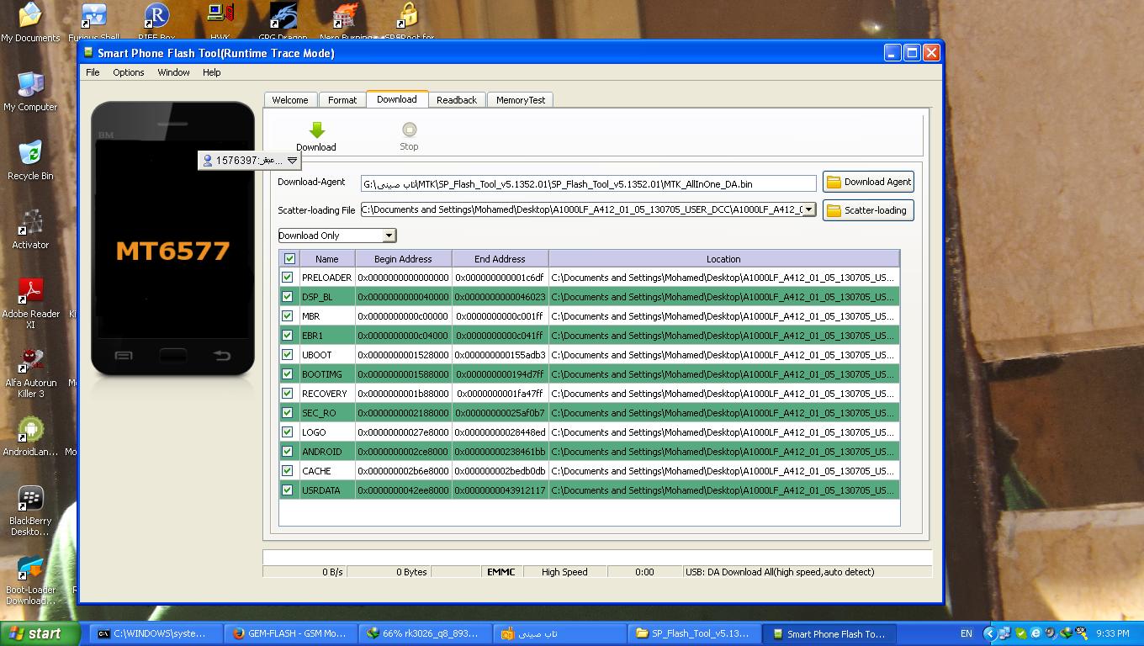Select the AndroidLan desktop shortcut

30,430
